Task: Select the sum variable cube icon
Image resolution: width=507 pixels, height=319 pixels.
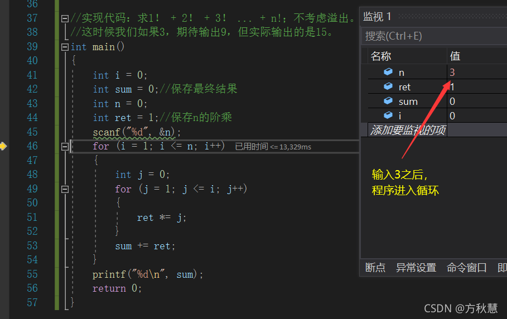Action: (x=388, y=101)
